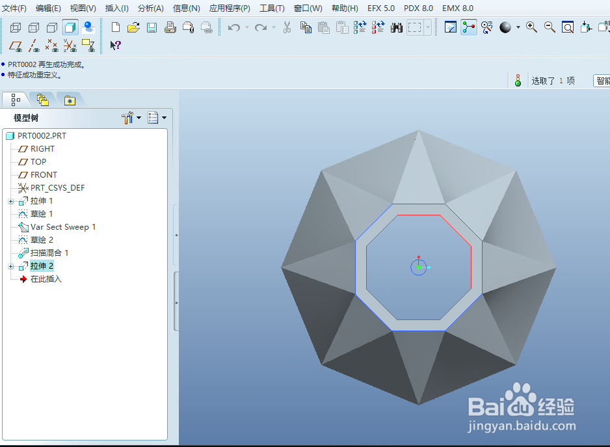The width and height of the screenshot is (610, 447).
Task: Open the View menu (视图)
Action: point(83,8)
